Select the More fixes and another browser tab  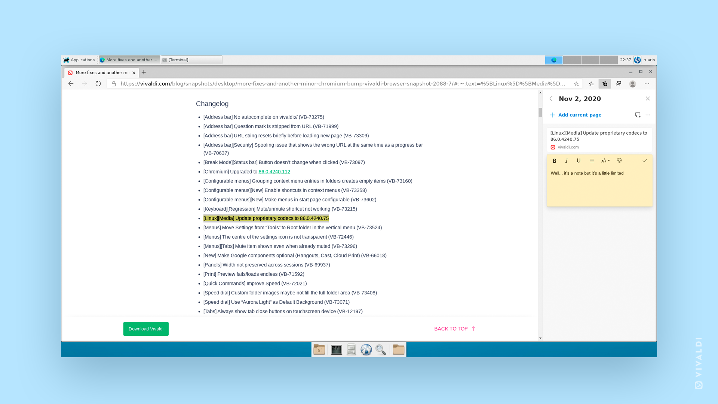click(x=101, y=73)
